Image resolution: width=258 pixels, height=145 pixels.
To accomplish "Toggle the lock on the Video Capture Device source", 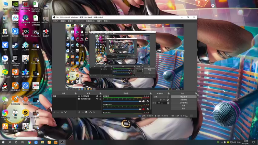I will click(x=100, y=99).
